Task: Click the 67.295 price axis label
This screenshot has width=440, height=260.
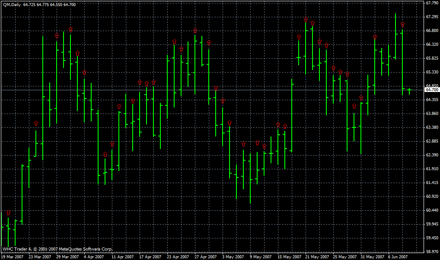Action: 432,17
